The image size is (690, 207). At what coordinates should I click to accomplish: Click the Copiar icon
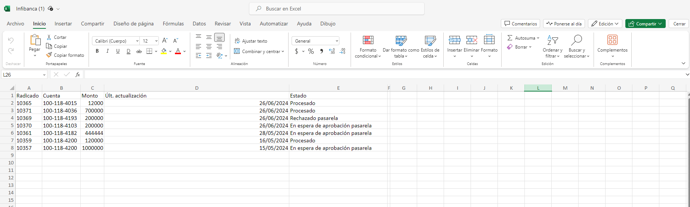point(49,46)
